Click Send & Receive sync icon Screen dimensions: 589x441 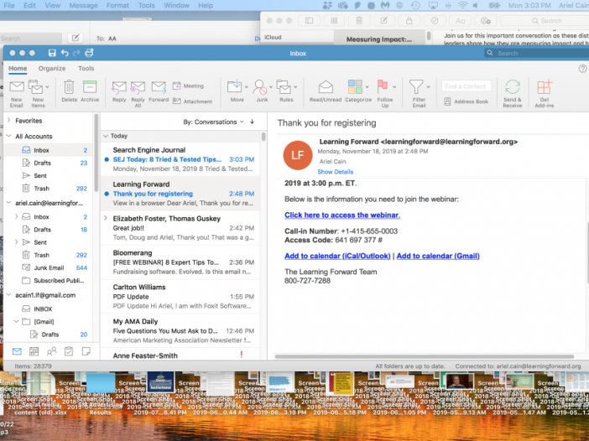pos(513,86)
